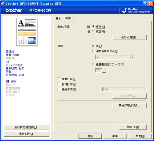The height and width of the screenshot is (141, 154).
Task: Click the 份数 1 summary text
Action: tap(10, 72)
